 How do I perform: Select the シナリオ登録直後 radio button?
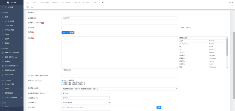(62, 80)
